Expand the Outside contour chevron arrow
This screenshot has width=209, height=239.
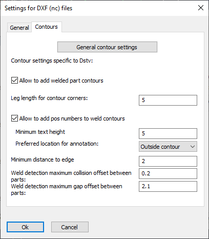pos(193,147)
